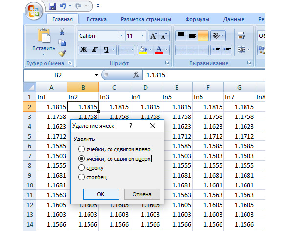The height and width of the screenshot is (231, 289).
Task: Toggle italic К formatting
Action: tap(95, 49)
